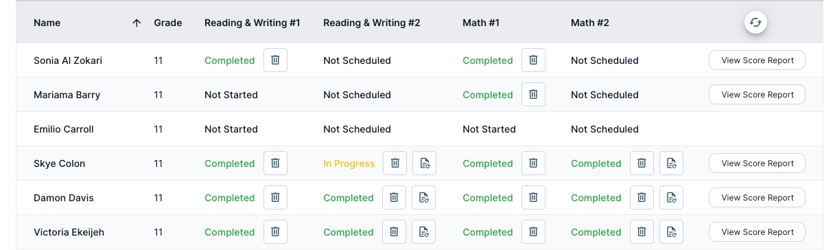Select the Emilio Carroll row
Screen dimensions: 833x250
[x=419, y=129]
